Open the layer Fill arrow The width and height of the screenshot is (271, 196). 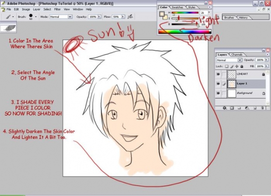pyautogui.click(x=266, y=66)
